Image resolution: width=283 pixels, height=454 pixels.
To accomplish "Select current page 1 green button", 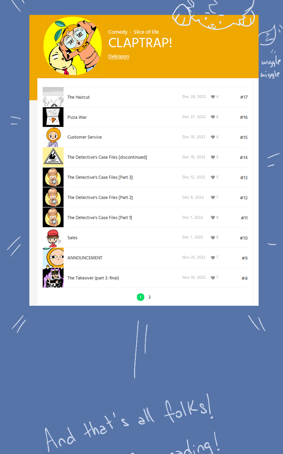I will click(140, 297).
